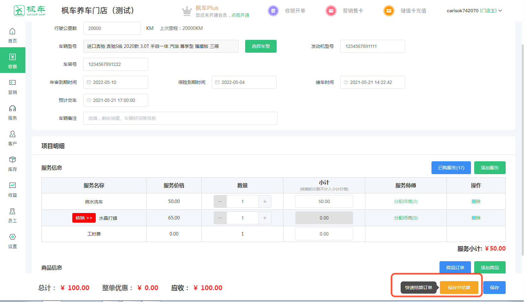Viewport: 524px width, 302px height.
Task: Increase quantity for 微水洗车 service
Action: (265, 201)
